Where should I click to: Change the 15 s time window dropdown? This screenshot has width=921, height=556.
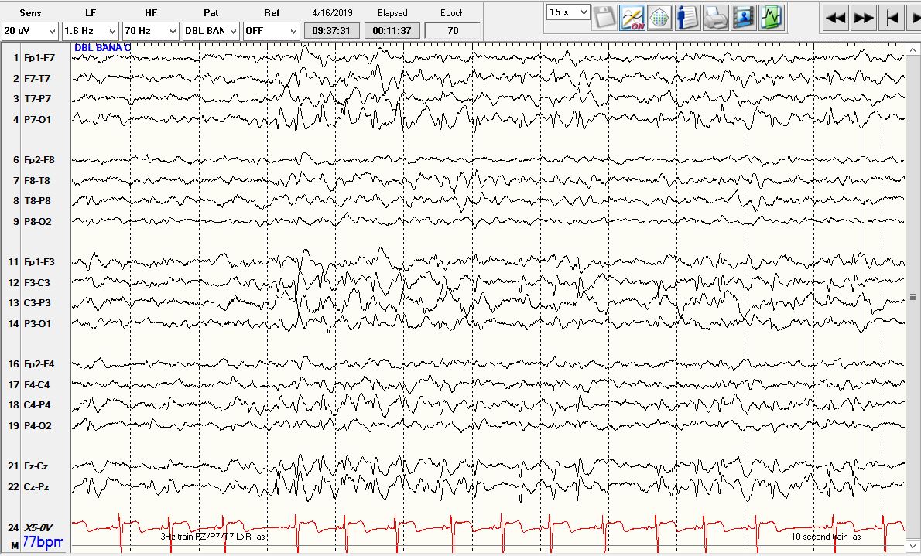[x=568, y=12]
